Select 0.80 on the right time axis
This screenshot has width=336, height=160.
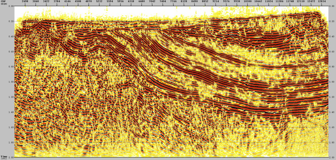(x=332, y=67)
